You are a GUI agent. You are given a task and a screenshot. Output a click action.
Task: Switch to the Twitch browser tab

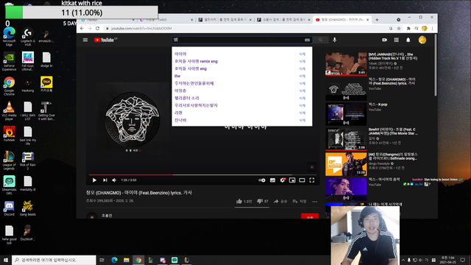[166, 20]
